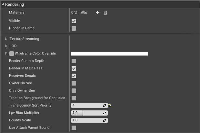This screenshot has width=200, height=133.
Task: Reset Translucency Sort Priority to default
Action: tap(110, 105)
